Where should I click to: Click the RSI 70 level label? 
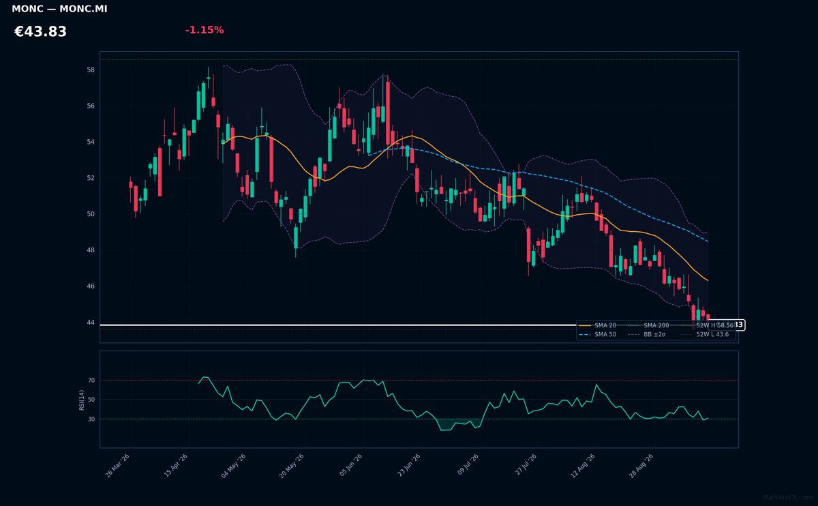(91, 381)
